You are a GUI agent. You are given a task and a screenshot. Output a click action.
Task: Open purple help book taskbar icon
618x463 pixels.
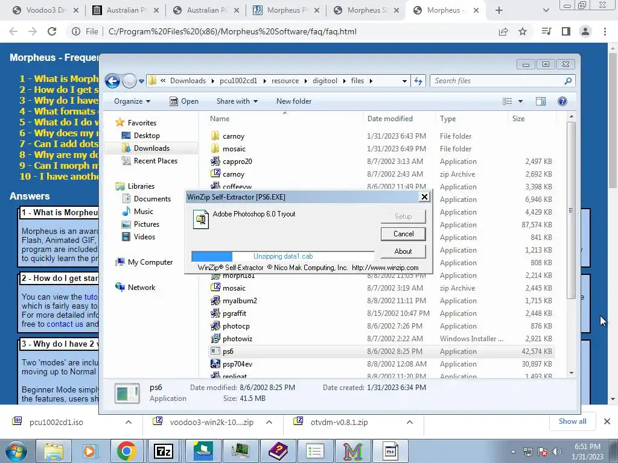coord(278,451)
